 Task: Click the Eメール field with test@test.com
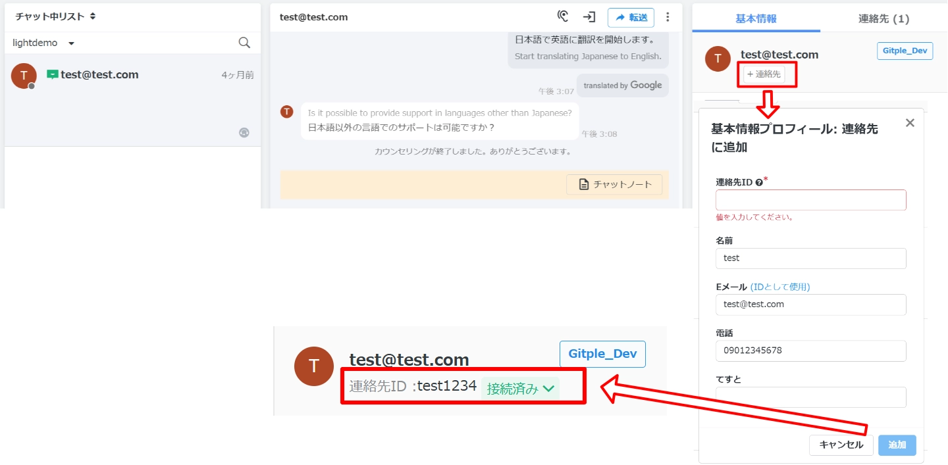coord(810,305)
